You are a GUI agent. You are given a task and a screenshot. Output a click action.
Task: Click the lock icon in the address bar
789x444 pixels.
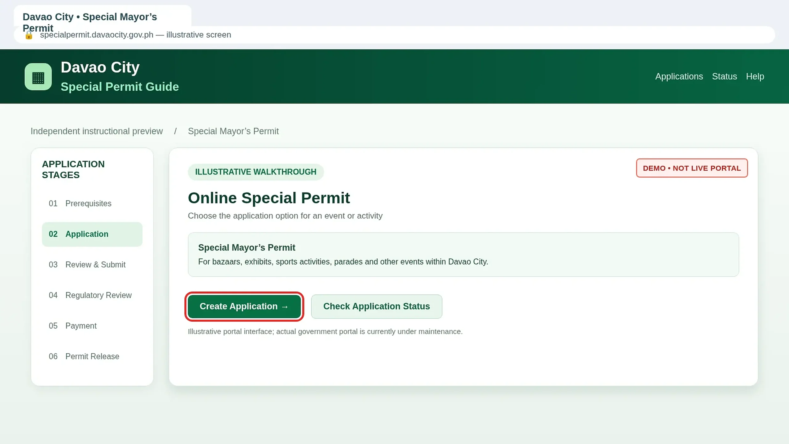(29, 35)
